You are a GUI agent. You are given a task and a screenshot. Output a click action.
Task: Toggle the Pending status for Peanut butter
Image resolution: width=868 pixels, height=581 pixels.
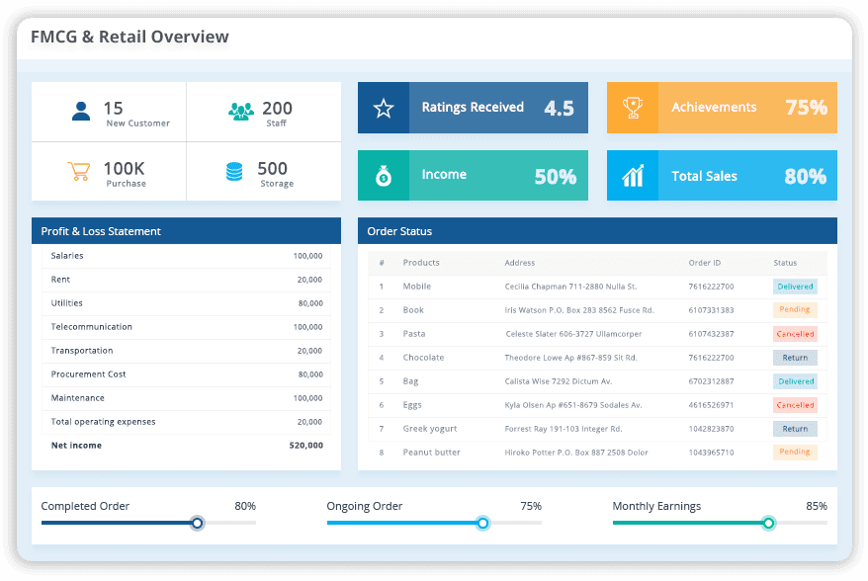795,452
